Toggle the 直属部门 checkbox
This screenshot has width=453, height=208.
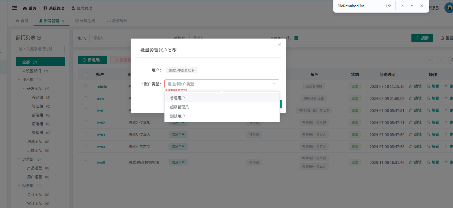(x=296, y=38)
